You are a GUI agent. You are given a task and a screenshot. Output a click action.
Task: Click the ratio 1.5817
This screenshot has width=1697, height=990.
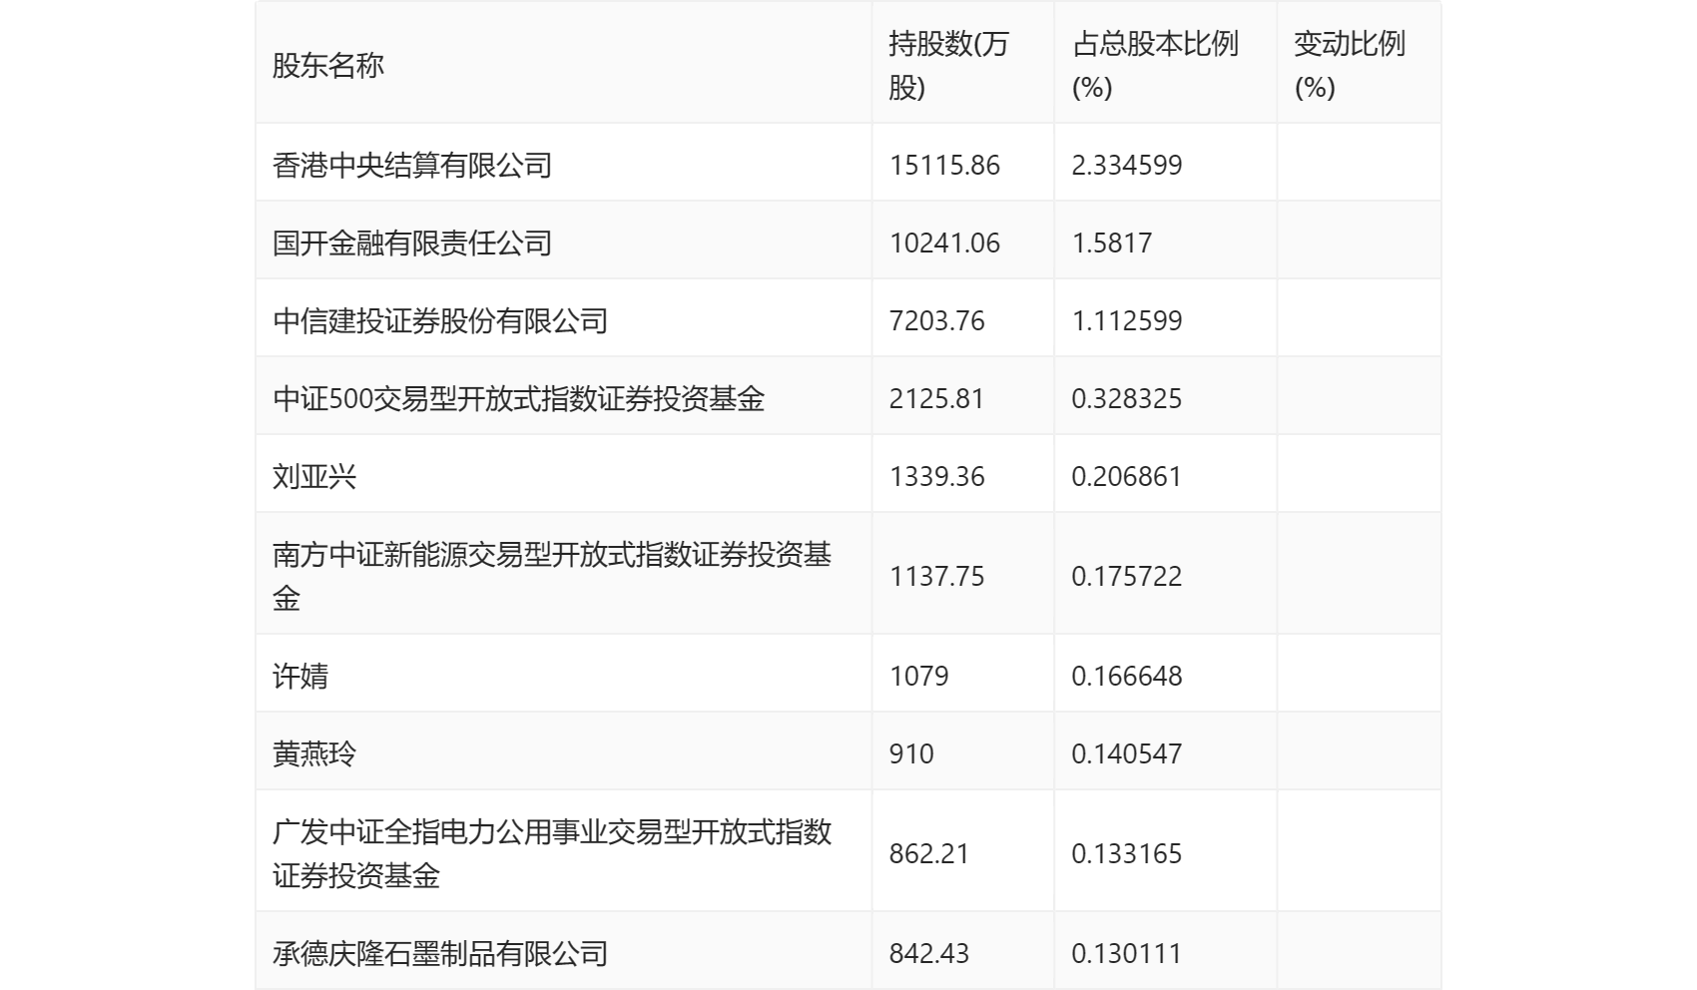click(x=1112, y=243)
